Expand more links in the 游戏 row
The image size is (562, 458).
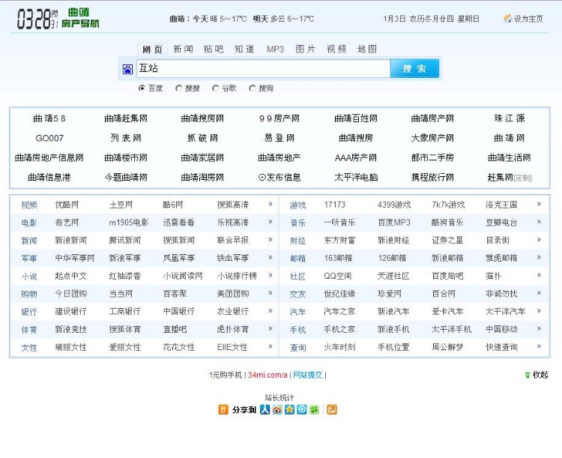(x=539, y=204)
